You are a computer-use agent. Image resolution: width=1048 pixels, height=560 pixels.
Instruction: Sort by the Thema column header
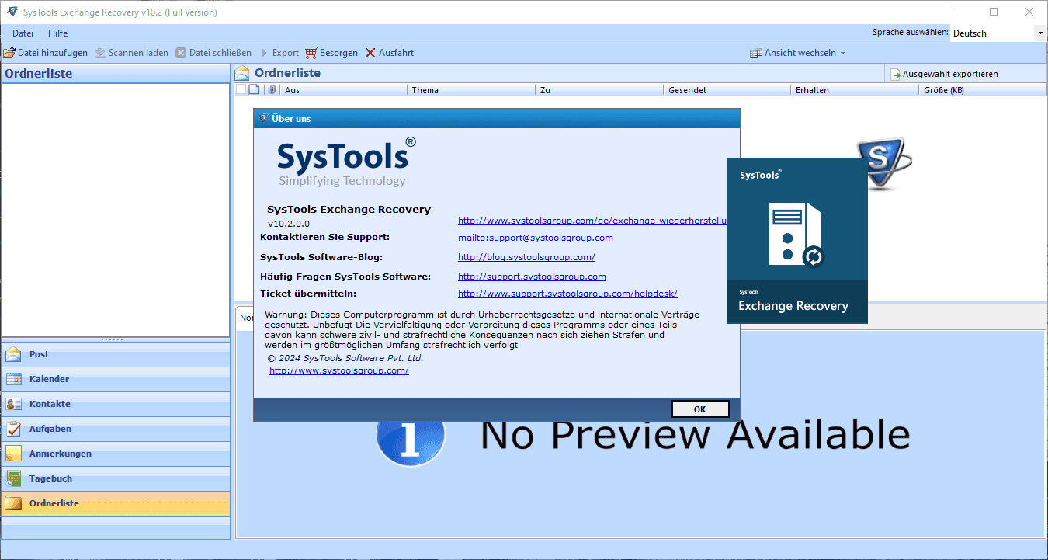pyautogui.click(x=473, y=90)
